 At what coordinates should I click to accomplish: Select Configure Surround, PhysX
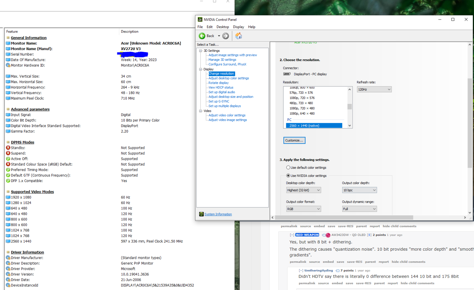point(227,64)
